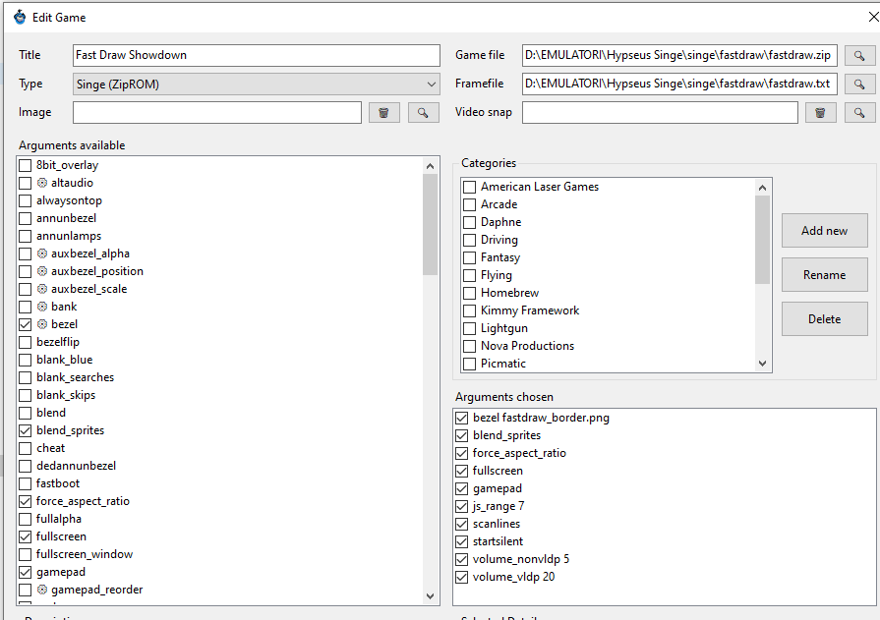Click the gear icon beside auxbezel_alpha

point(42,254)
